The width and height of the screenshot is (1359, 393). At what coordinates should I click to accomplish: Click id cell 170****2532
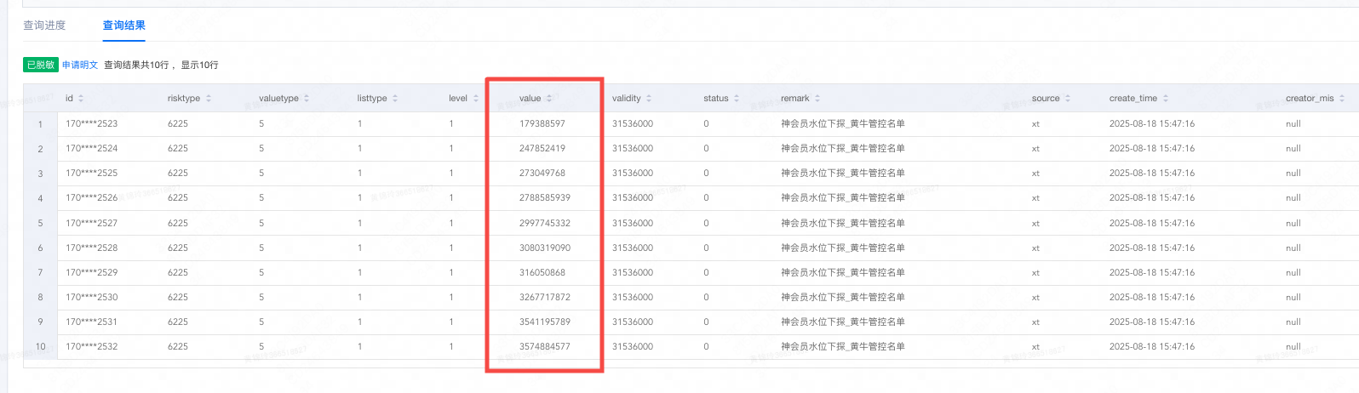tap(92, 346)
